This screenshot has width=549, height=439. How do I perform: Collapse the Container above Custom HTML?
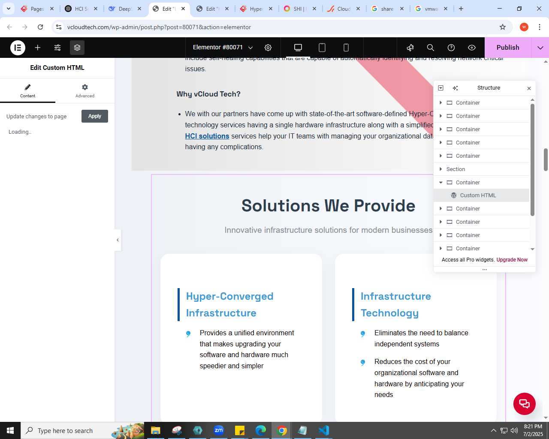pyautogui.click(x=440, y=183)
